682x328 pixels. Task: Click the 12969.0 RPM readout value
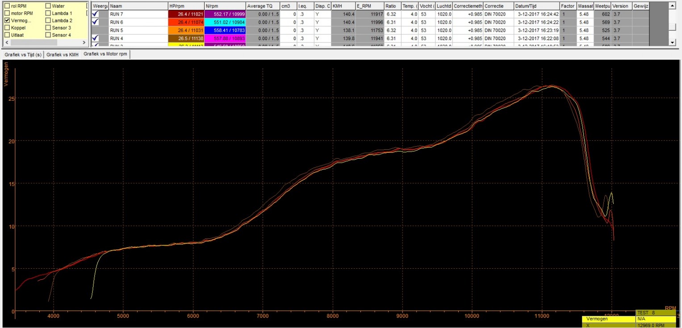[651, 325]
